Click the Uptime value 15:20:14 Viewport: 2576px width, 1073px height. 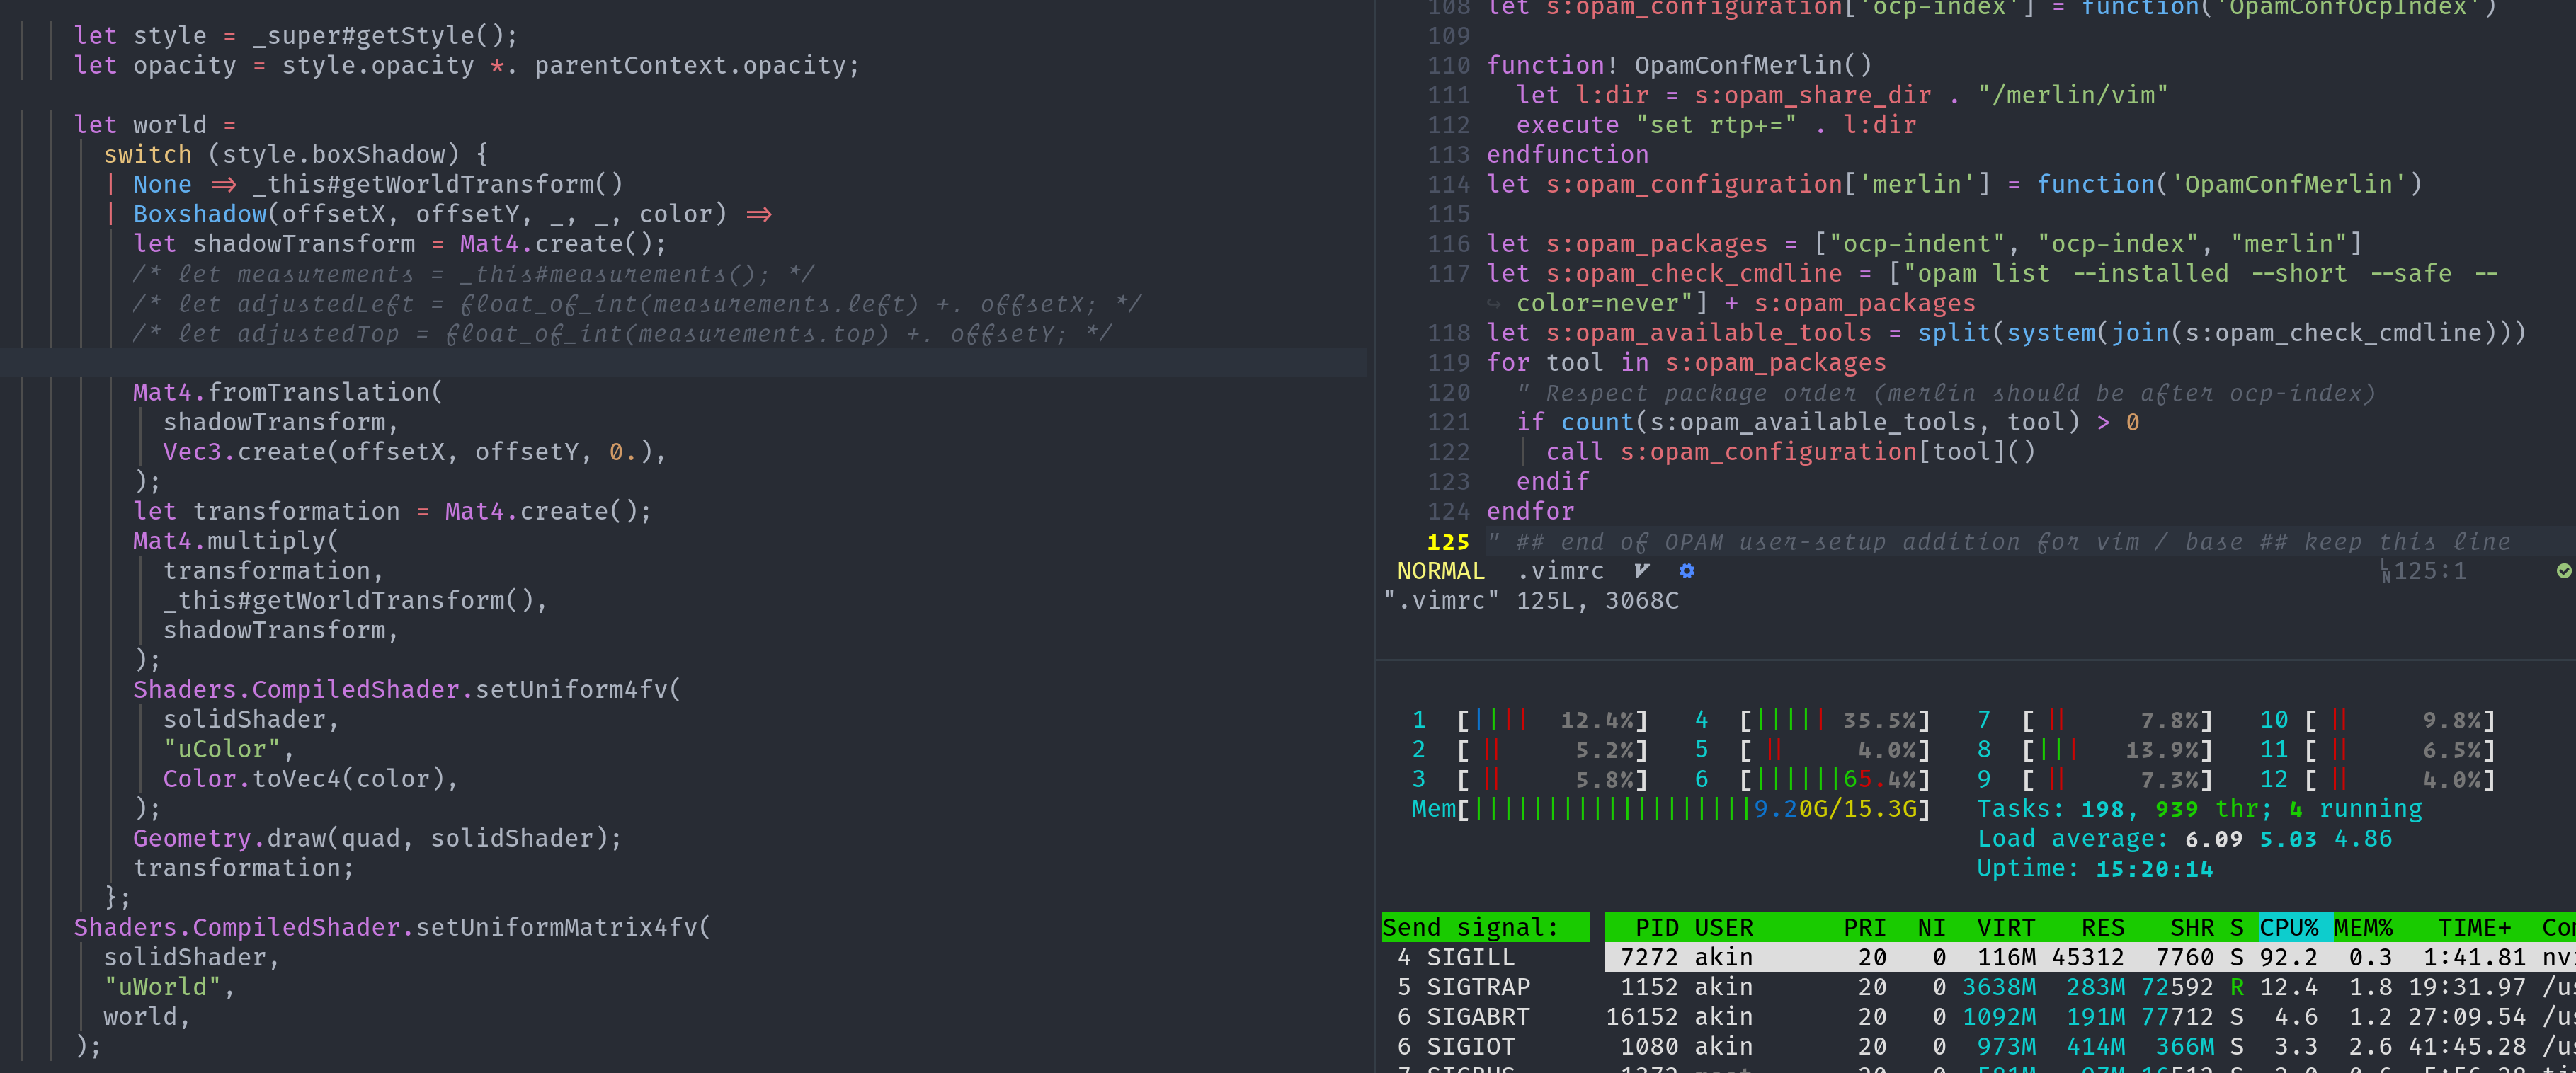point(2154,869)
